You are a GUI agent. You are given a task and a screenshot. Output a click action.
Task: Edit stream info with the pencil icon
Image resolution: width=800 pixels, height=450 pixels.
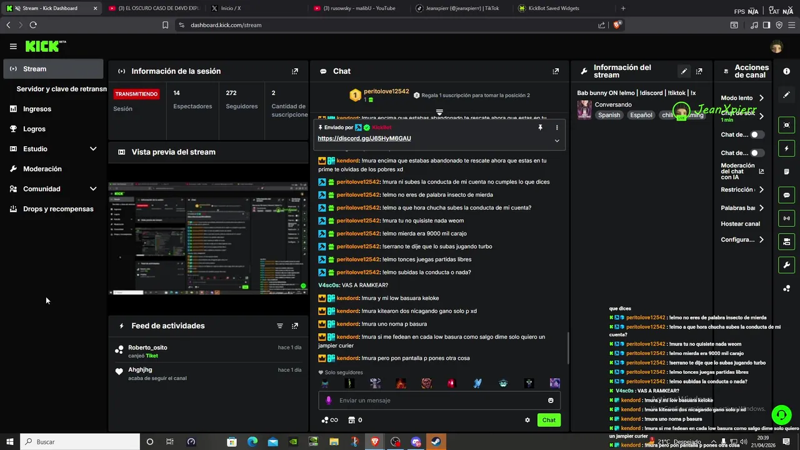point(684,71)
